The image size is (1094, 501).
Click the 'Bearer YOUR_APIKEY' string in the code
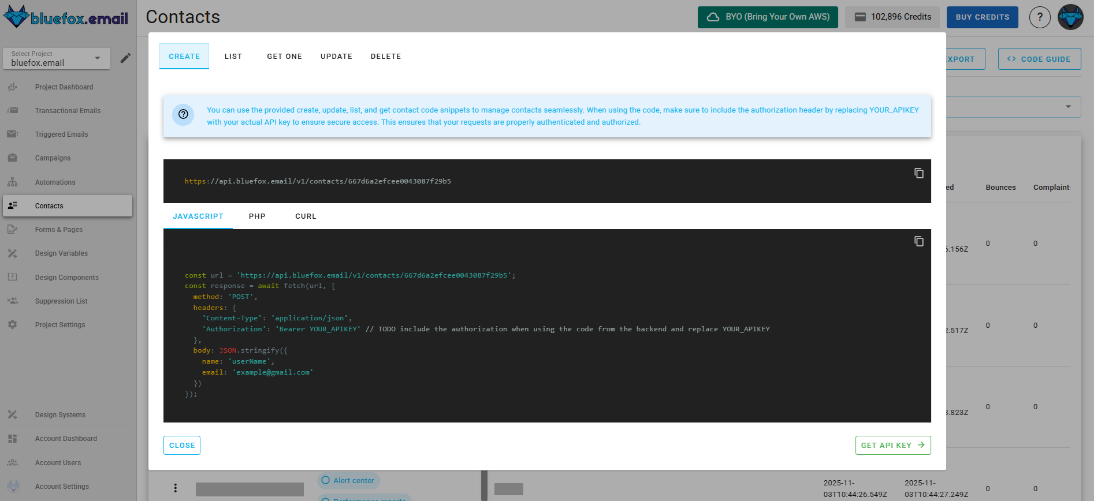318,329
